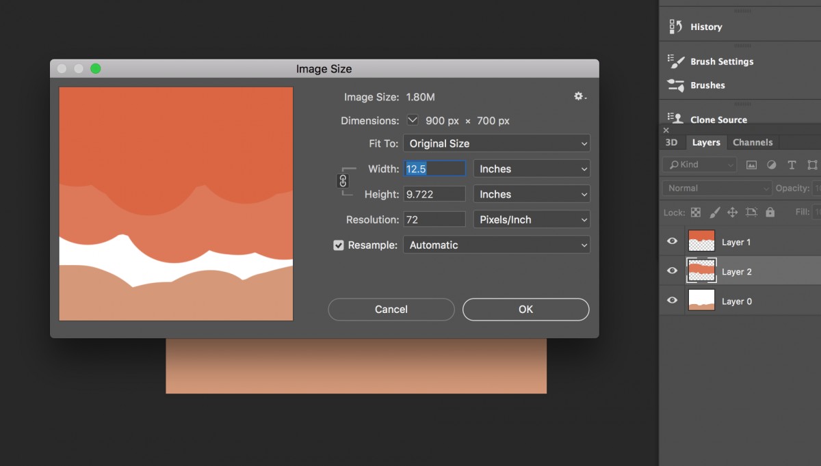
Task: Click the OK button
Action: (x=525, y=310)
